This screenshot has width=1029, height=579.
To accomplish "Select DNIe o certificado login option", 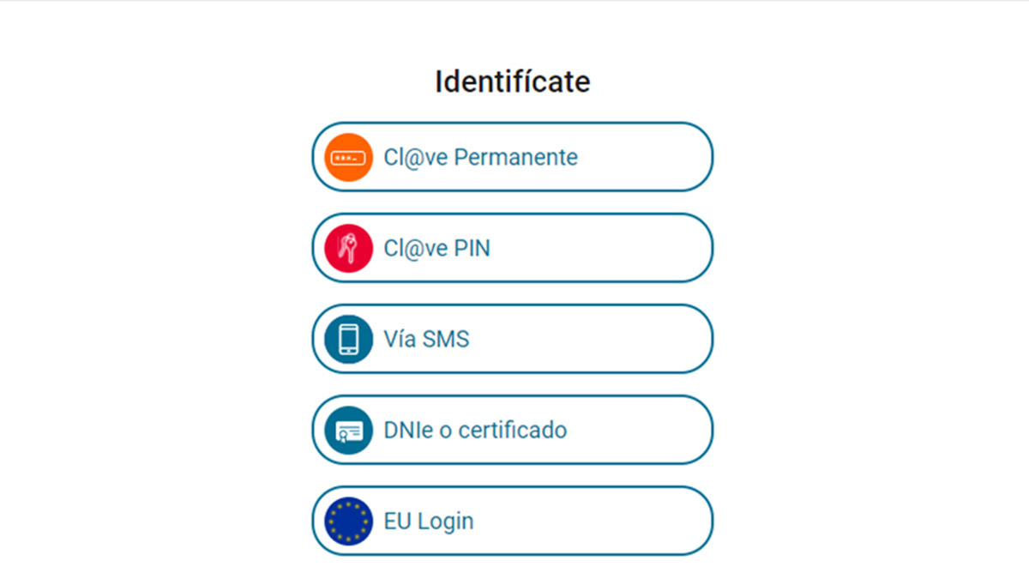I will 513,430.
